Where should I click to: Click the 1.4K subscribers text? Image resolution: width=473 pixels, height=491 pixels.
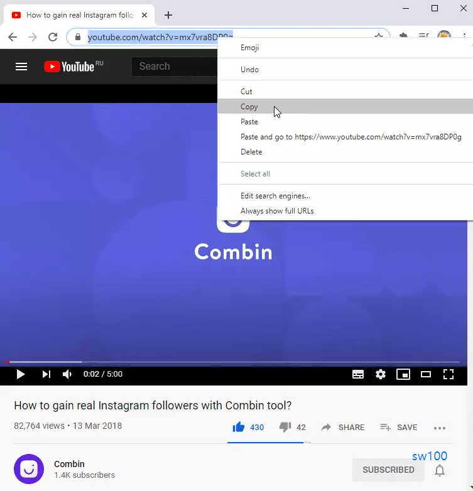point(84,475)
